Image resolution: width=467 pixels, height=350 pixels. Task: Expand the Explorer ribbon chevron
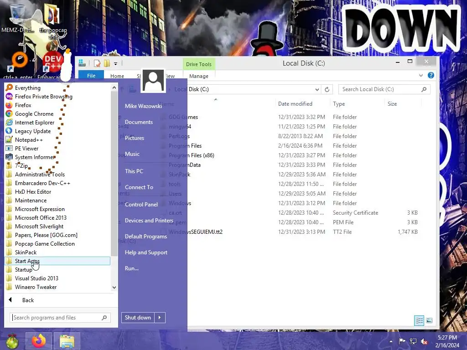coord(421,75)
